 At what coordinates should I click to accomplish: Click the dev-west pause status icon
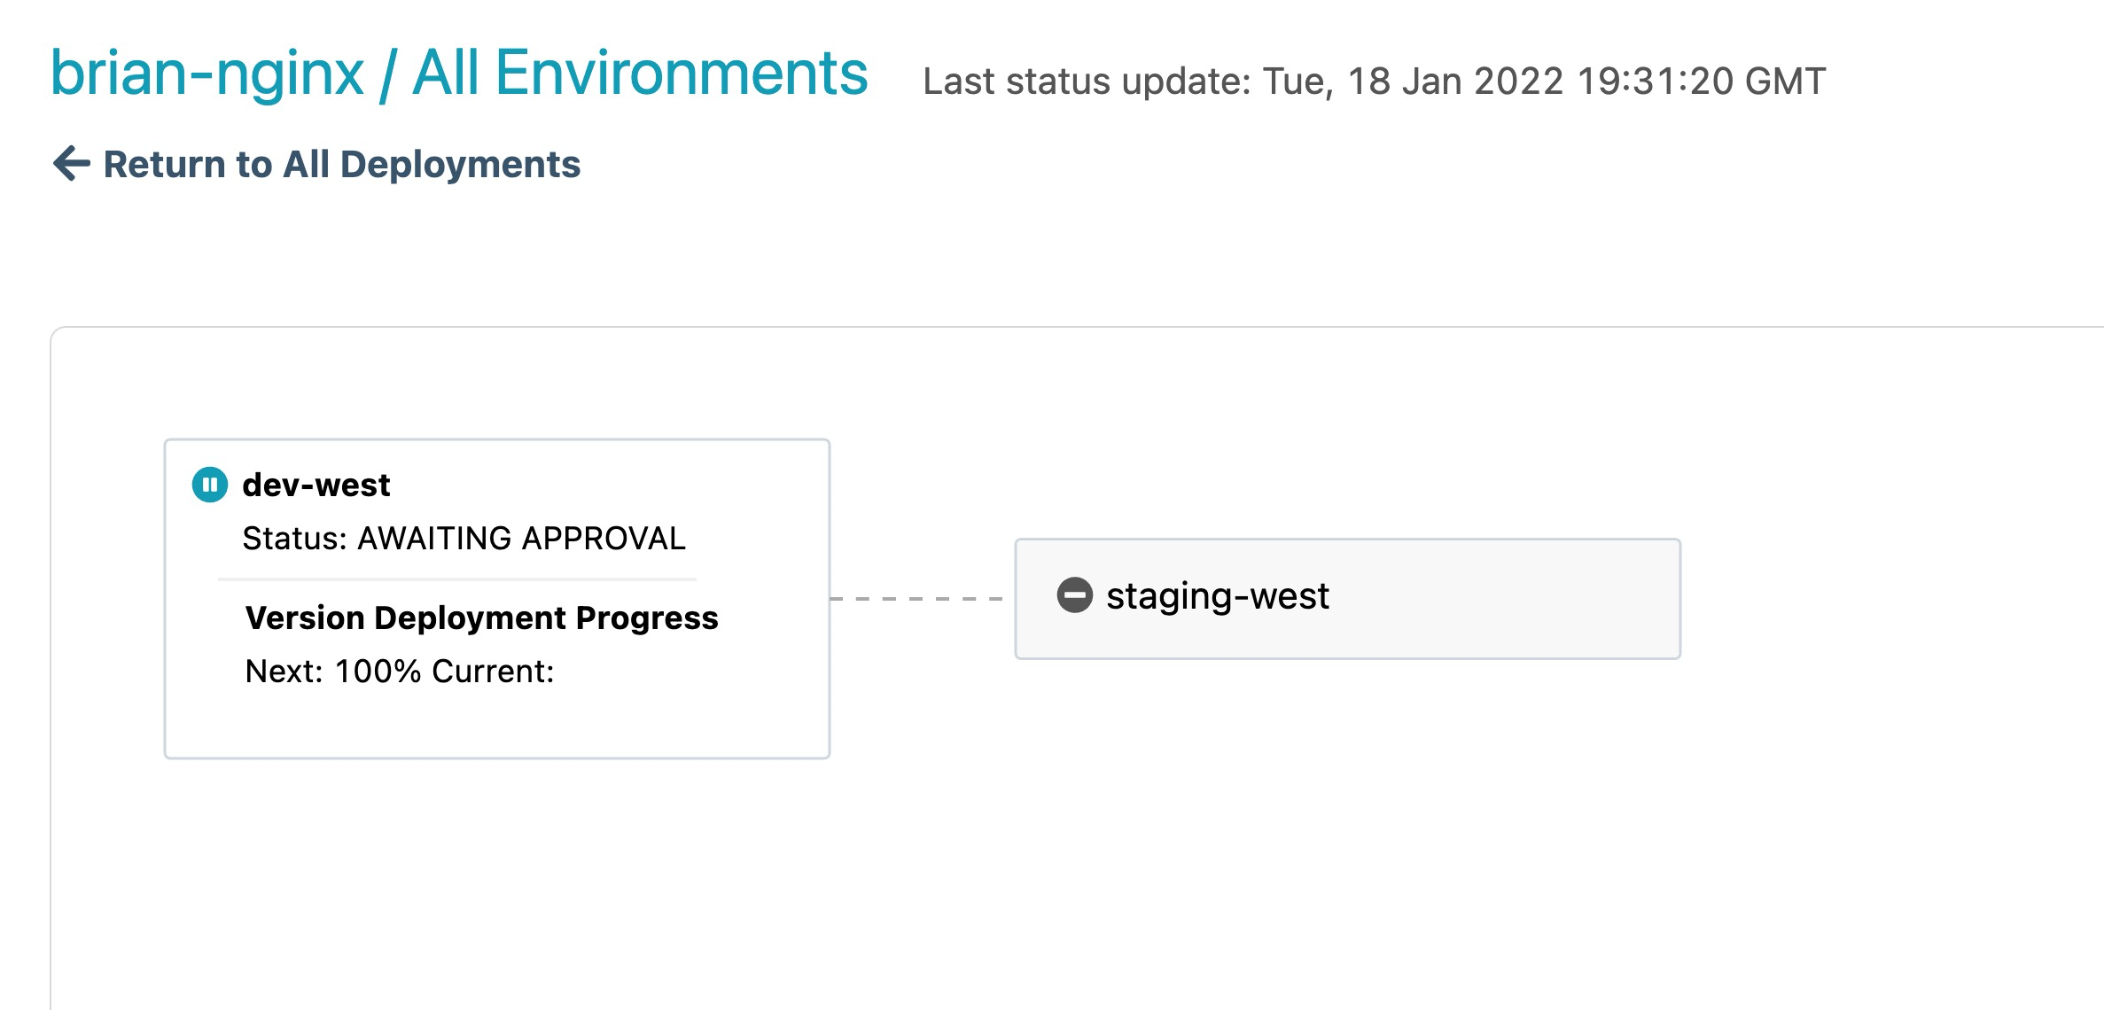coord(210,485)
